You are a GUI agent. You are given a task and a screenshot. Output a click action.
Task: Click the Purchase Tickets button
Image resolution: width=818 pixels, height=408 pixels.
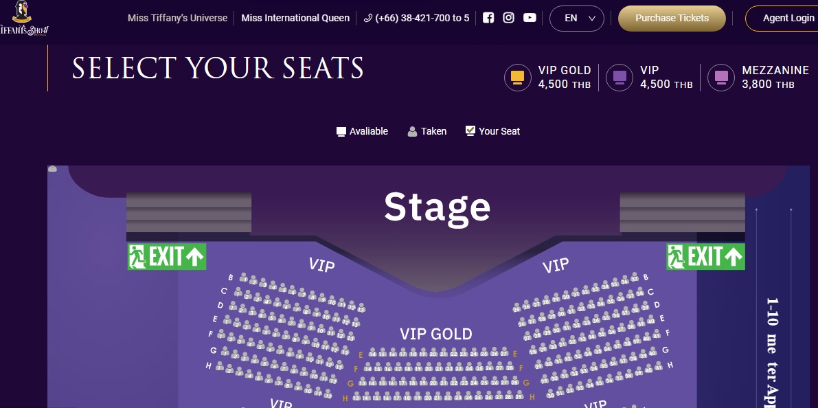point(672,19)
